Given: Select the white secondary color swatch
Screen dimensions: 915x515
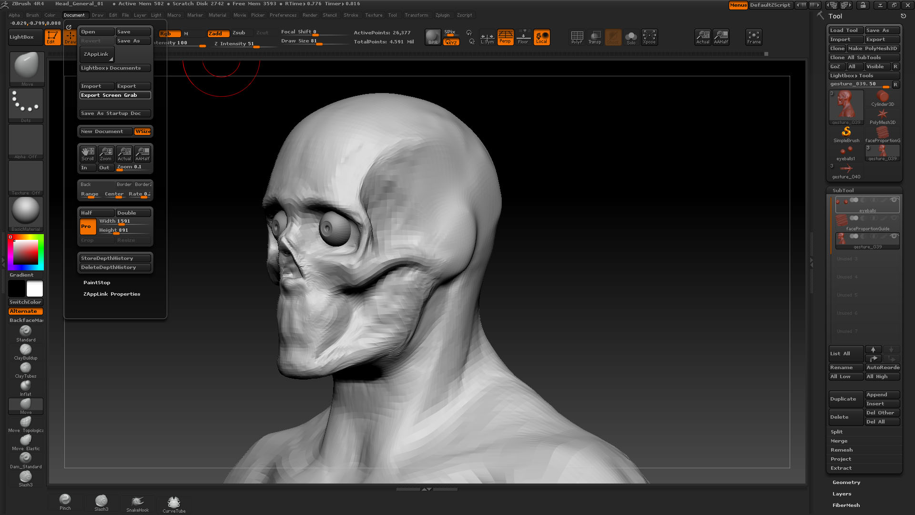Looking at the screenshot, I should 34,288.
